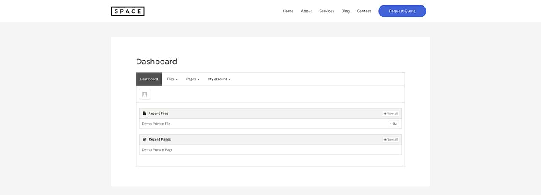Viewport: 541px width, 195px height.
Task: Expand the Pages dropdown menu
Action: click(x=193, y=79)
